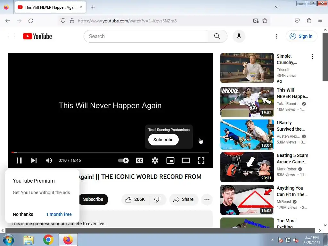
Task: Open the Triscuit ad thumbnail
Action: click(x=247, y=68)
